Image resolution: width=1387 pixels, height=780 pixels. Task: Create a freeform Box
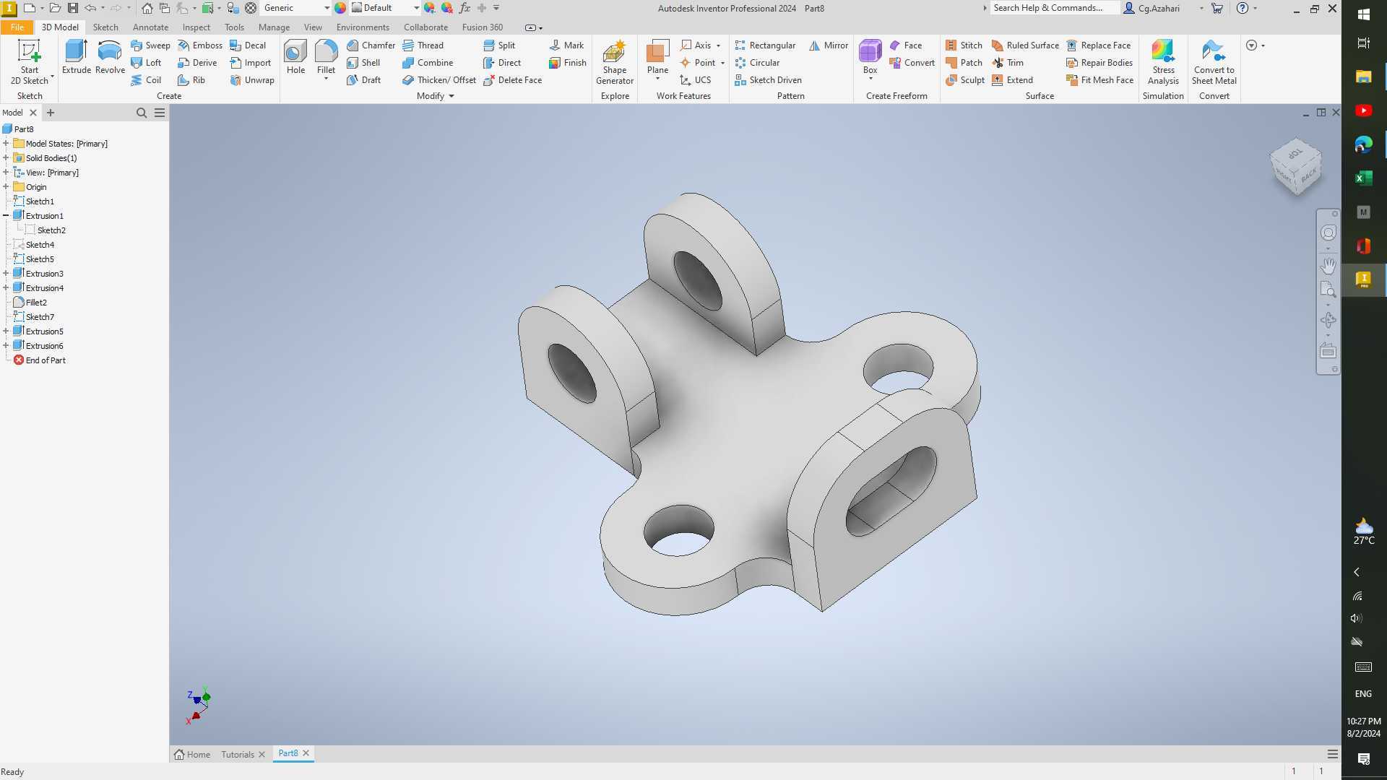pyautogui.click(x=870, y=58)
